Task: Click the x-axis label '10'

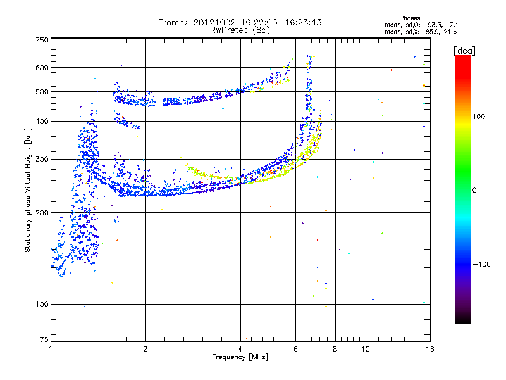Action: 366,349
